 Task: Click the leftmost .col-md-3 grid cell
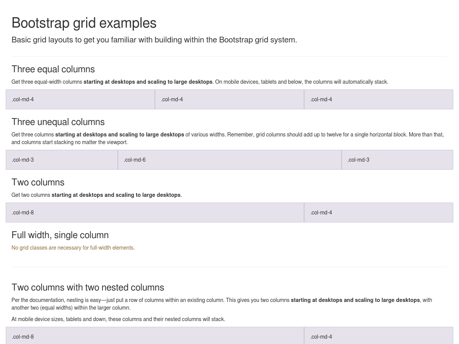tap(62, 160)
